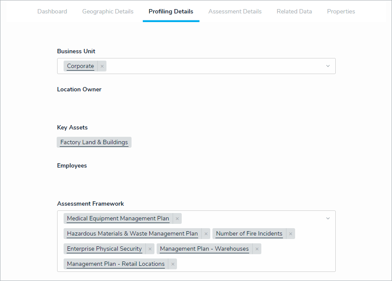Remove Management Plan - Warehouses tag

pos(257,249)
